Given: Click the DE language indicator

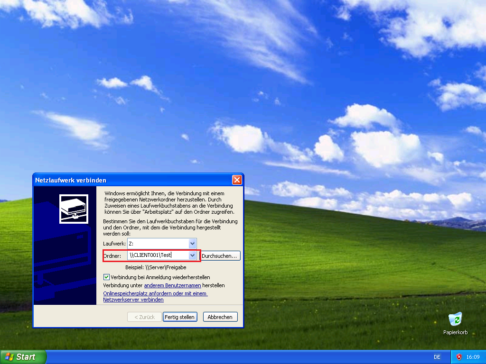Looking at the screenshot, I should (x=437, y=357).
